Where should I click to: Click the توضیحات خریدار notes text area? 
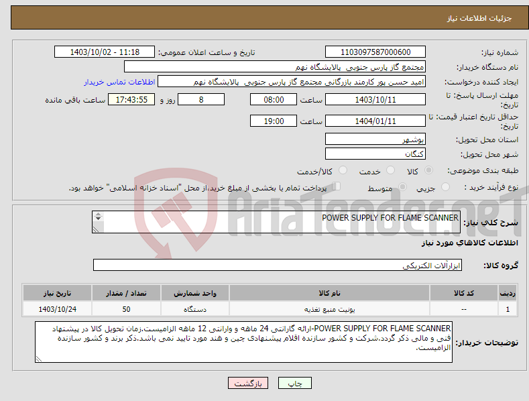click(243, 342)
